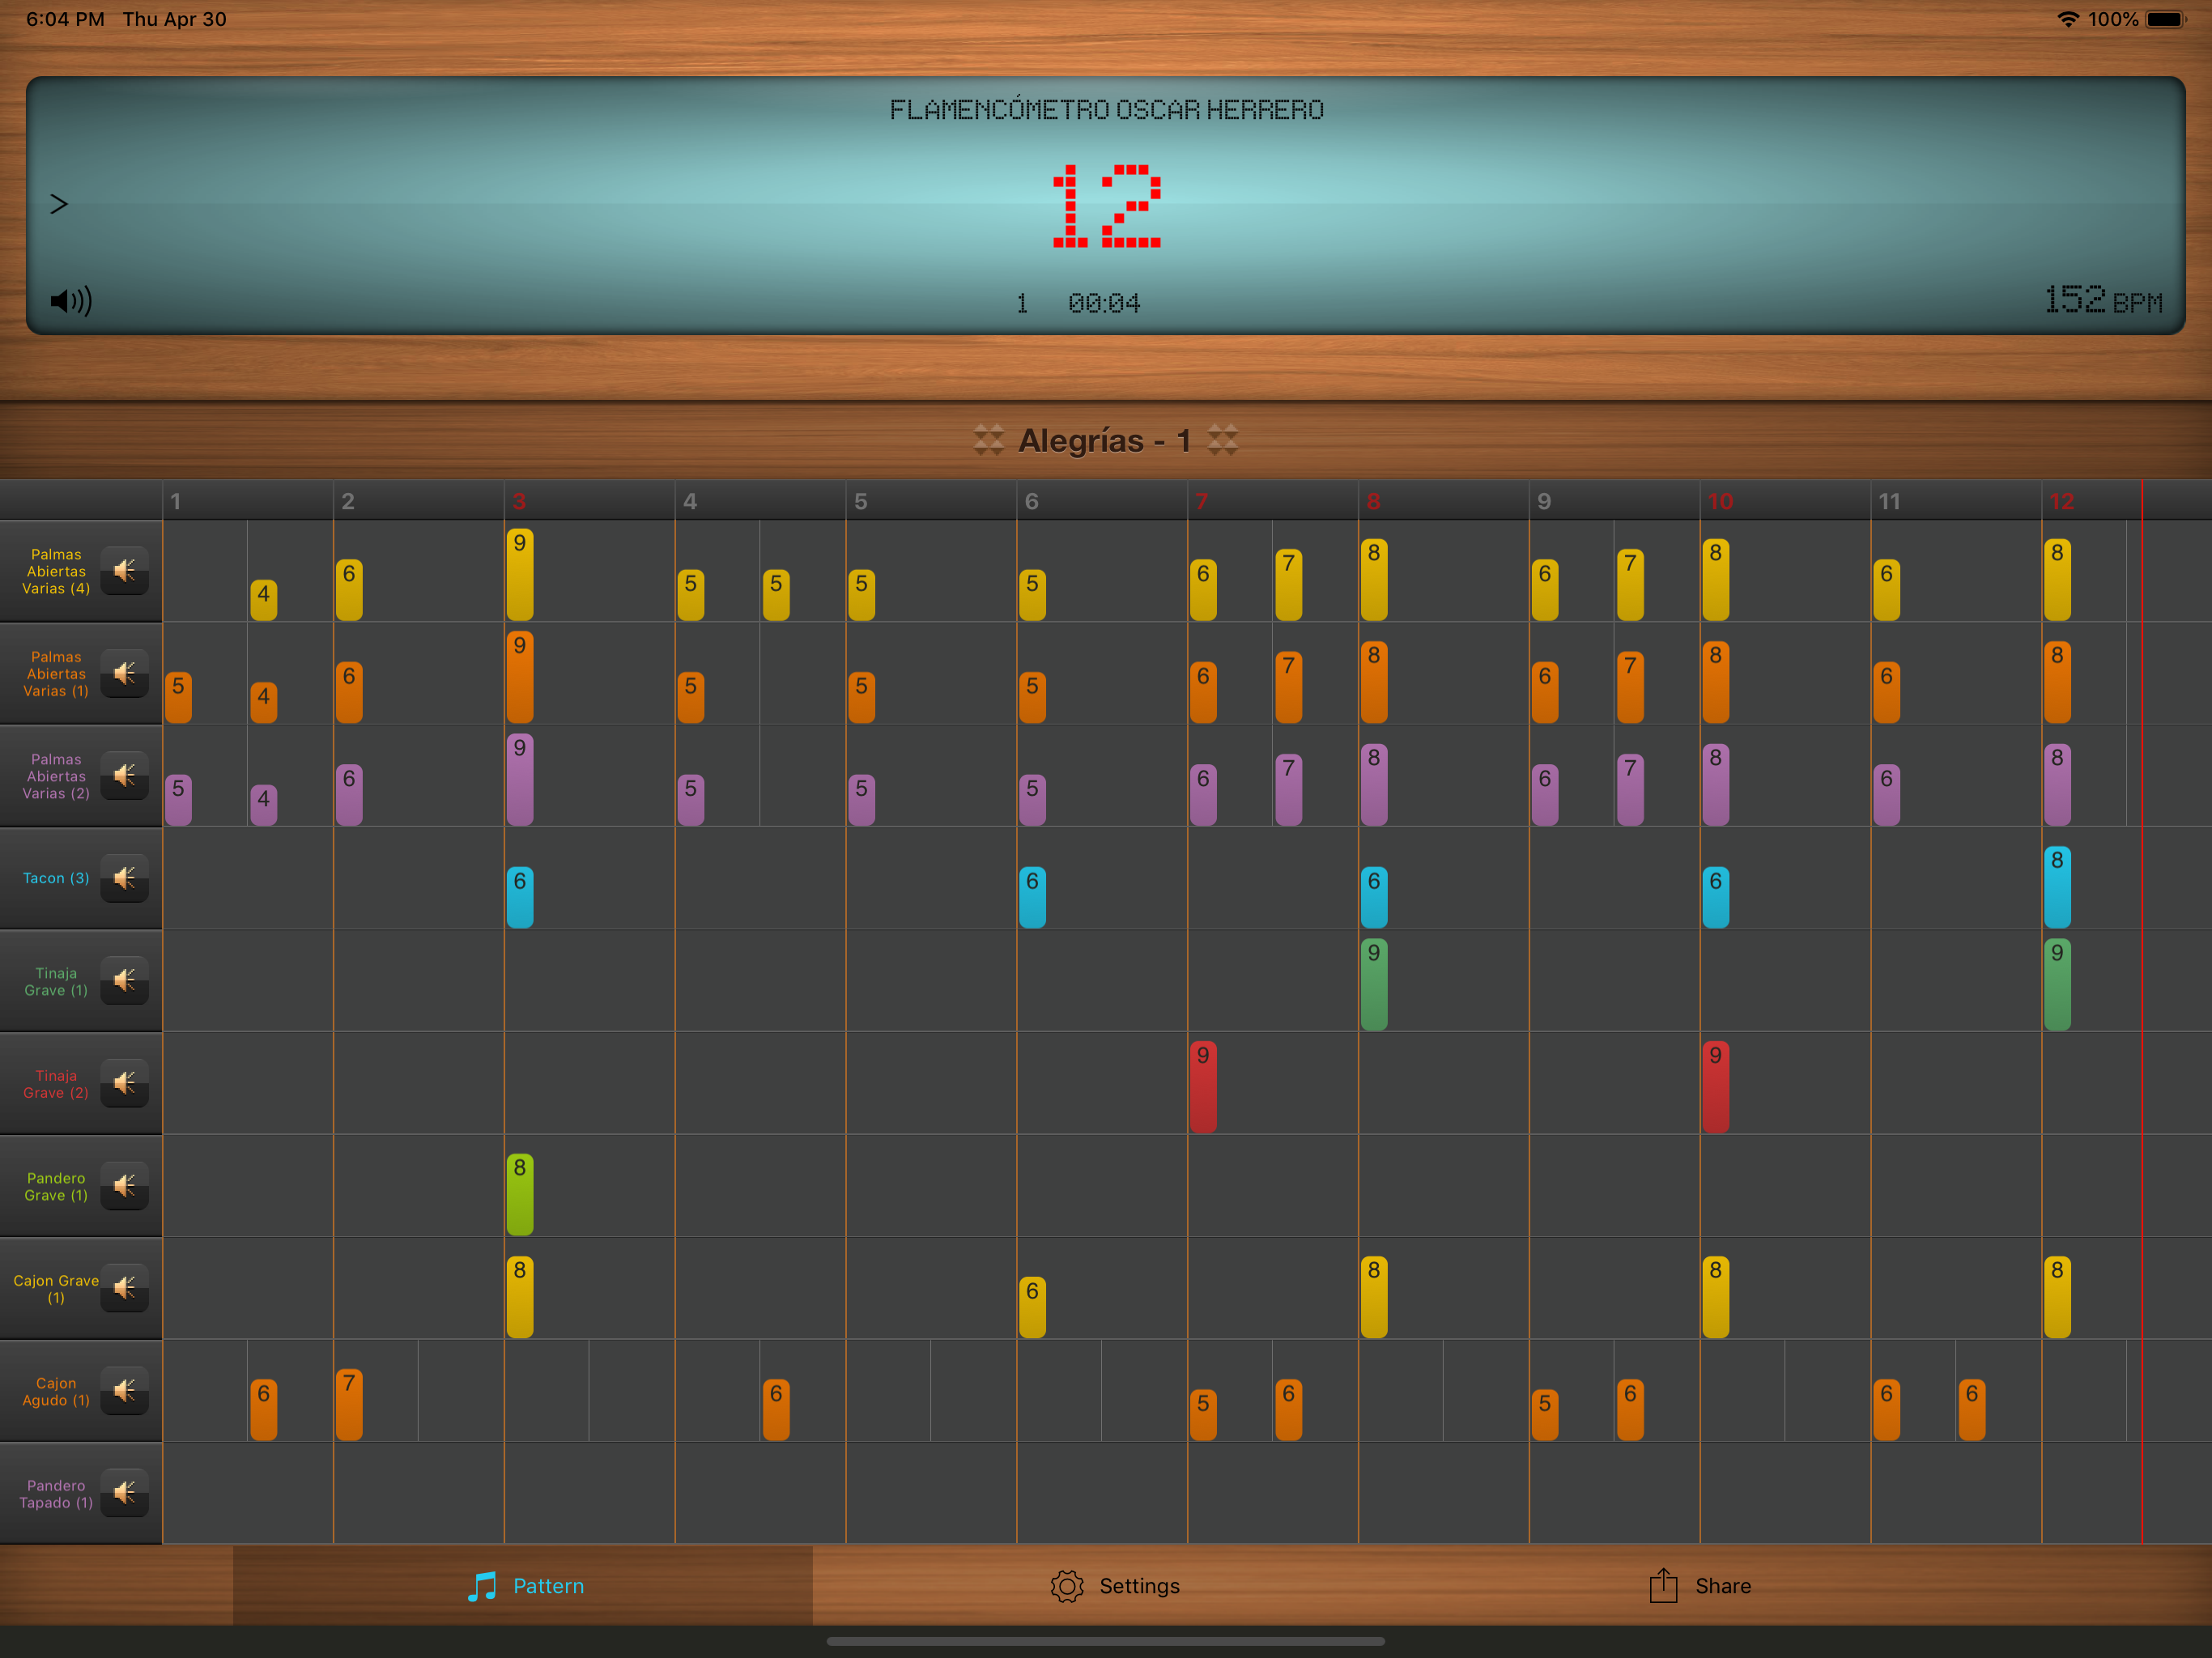2212x1658 pixels.
Task: Mute the Cajon Agudo (1) track
Action: [124, 1391]
